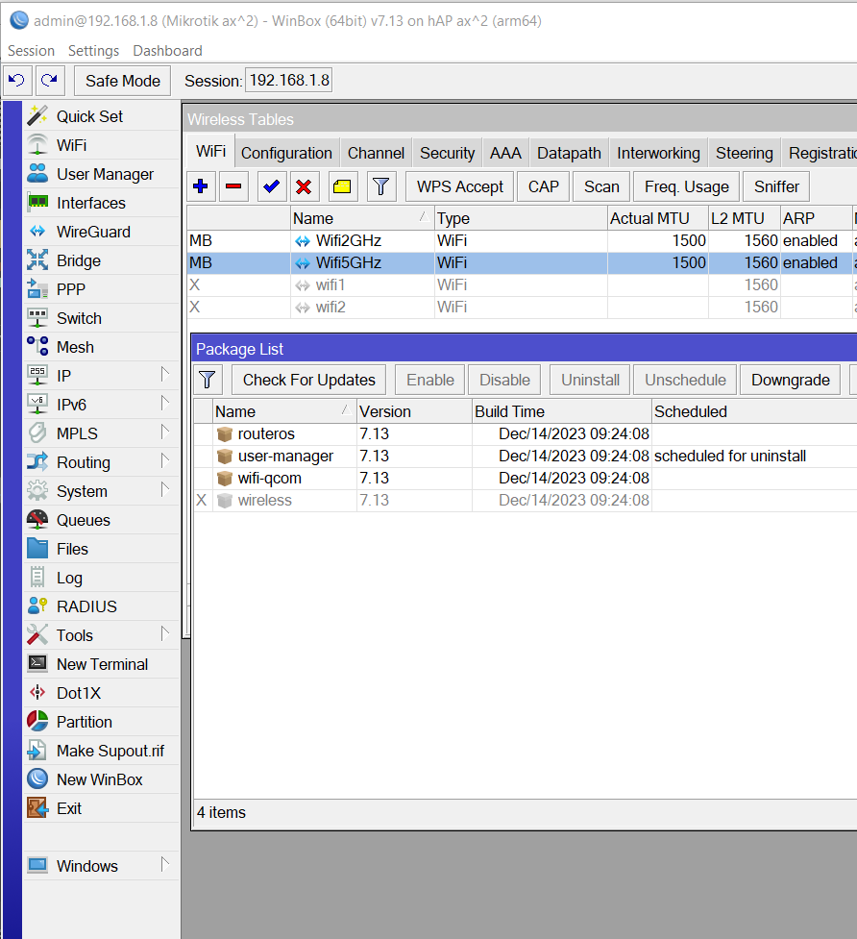
Task: Click the Check For Updates button
Action: pos(307,379)
